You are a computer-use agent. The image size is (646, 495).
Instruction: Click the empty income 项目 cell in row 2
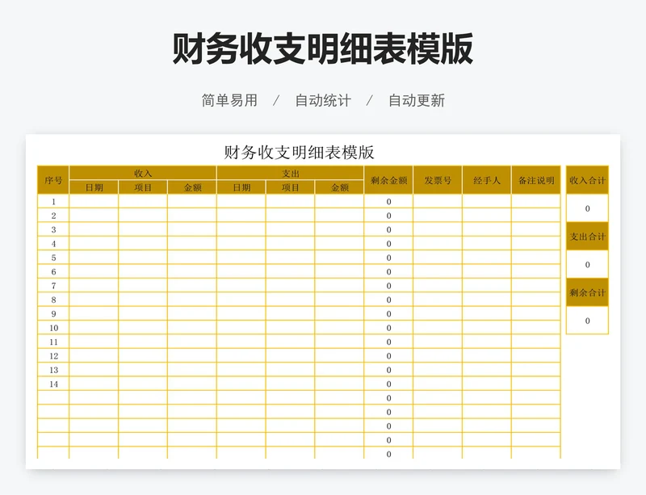point(143,216)
